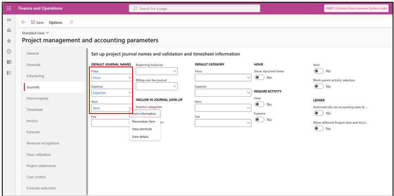Expand the Standard view dropdown
Viewport: 394px width, 196px height.
coord(36,33)
